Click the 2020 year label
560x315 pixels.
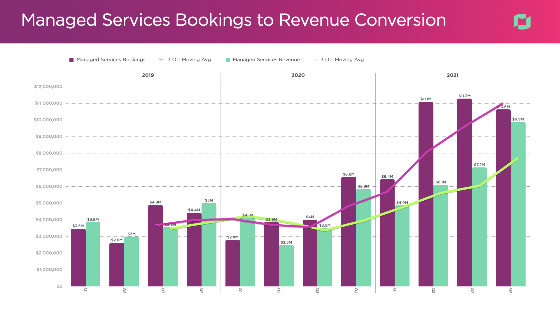coord(298,75)
